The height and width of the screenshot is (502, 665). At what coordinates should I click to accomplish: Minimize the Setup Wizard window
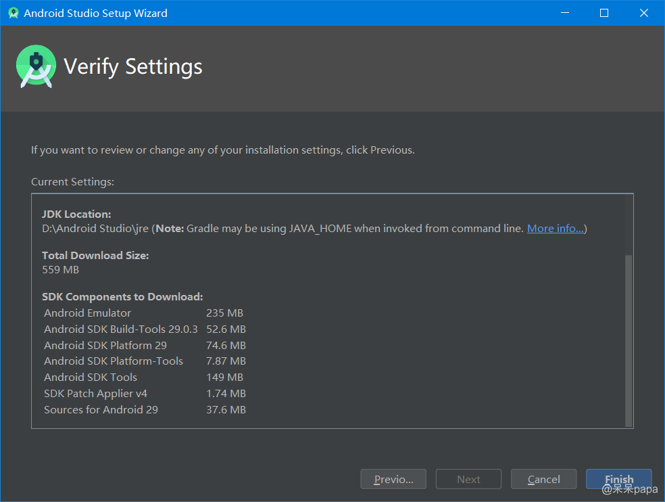(x=565, y=13)
